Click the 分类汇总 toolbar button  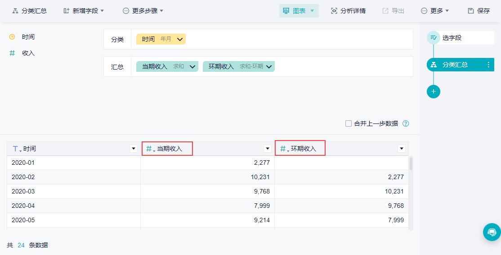(x=29, y=11)
